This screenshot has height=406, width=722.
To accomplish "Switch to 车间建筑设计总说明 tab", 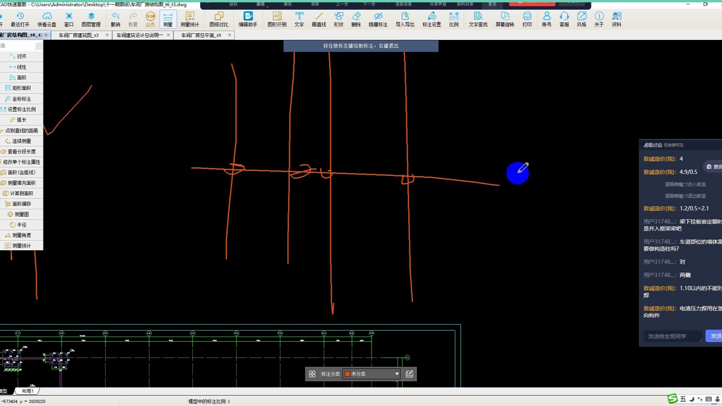I will pos(140,35).
